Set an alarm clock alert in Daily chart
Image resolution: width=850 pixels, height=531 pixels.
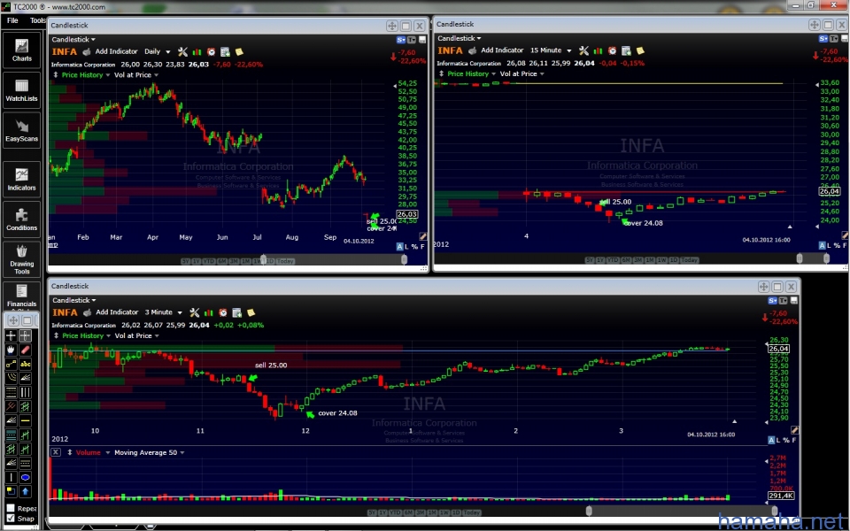[211, 52]
